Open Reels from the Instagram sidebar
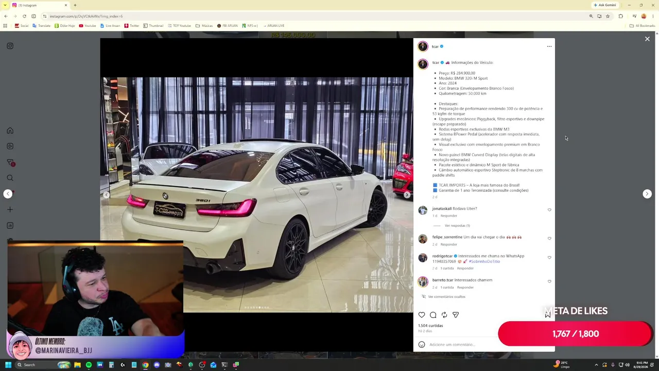The width and height of the screenshot is (659, 371). [10, 146]
